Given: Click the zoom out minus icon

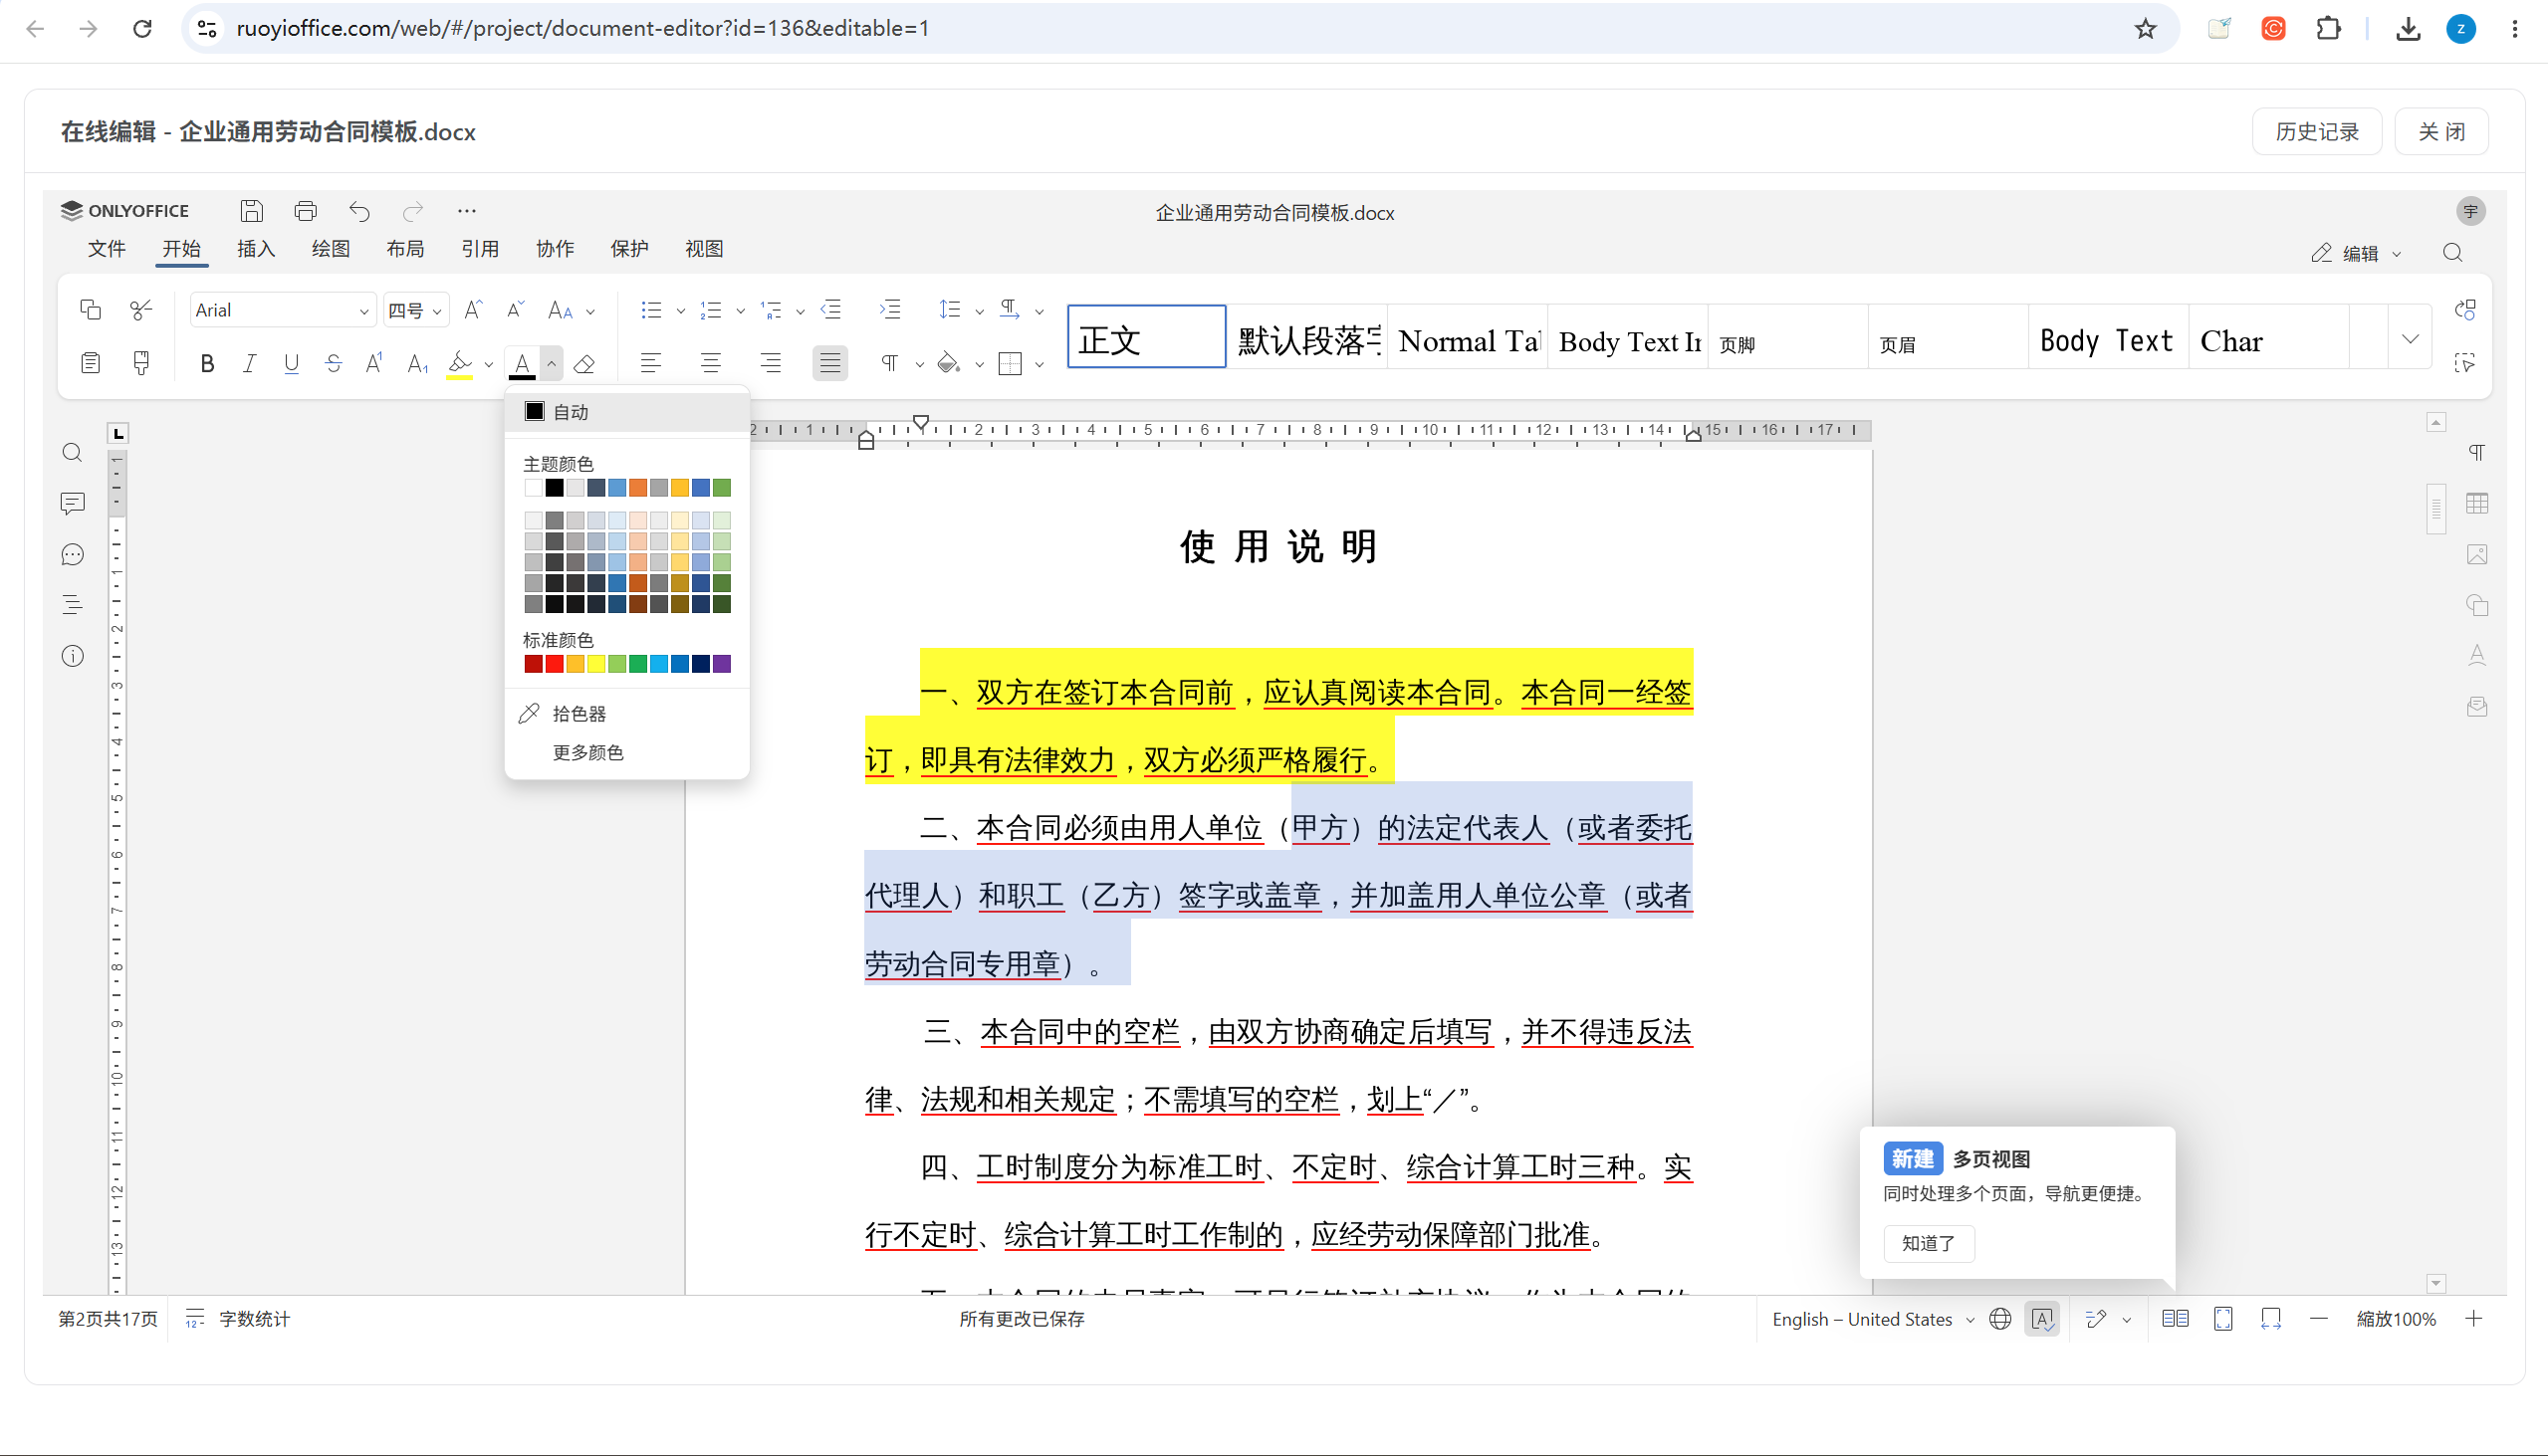Looking at the screenshot, I should tap(2319, 1319).
